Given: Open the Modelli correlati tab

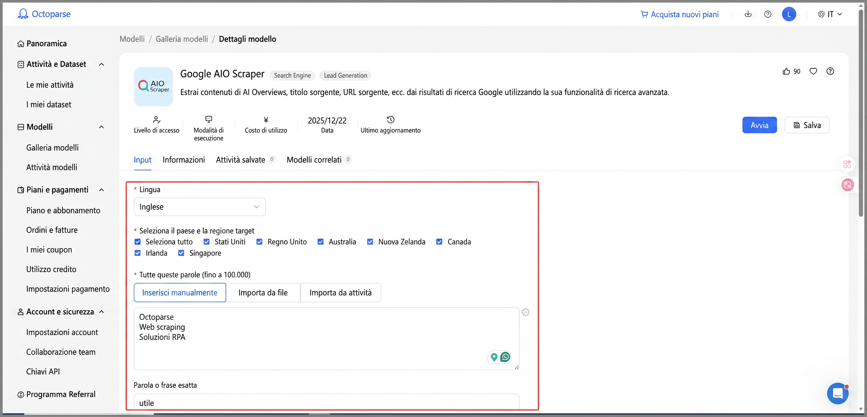Looking at the screenshot, I should tap(319, 160).
